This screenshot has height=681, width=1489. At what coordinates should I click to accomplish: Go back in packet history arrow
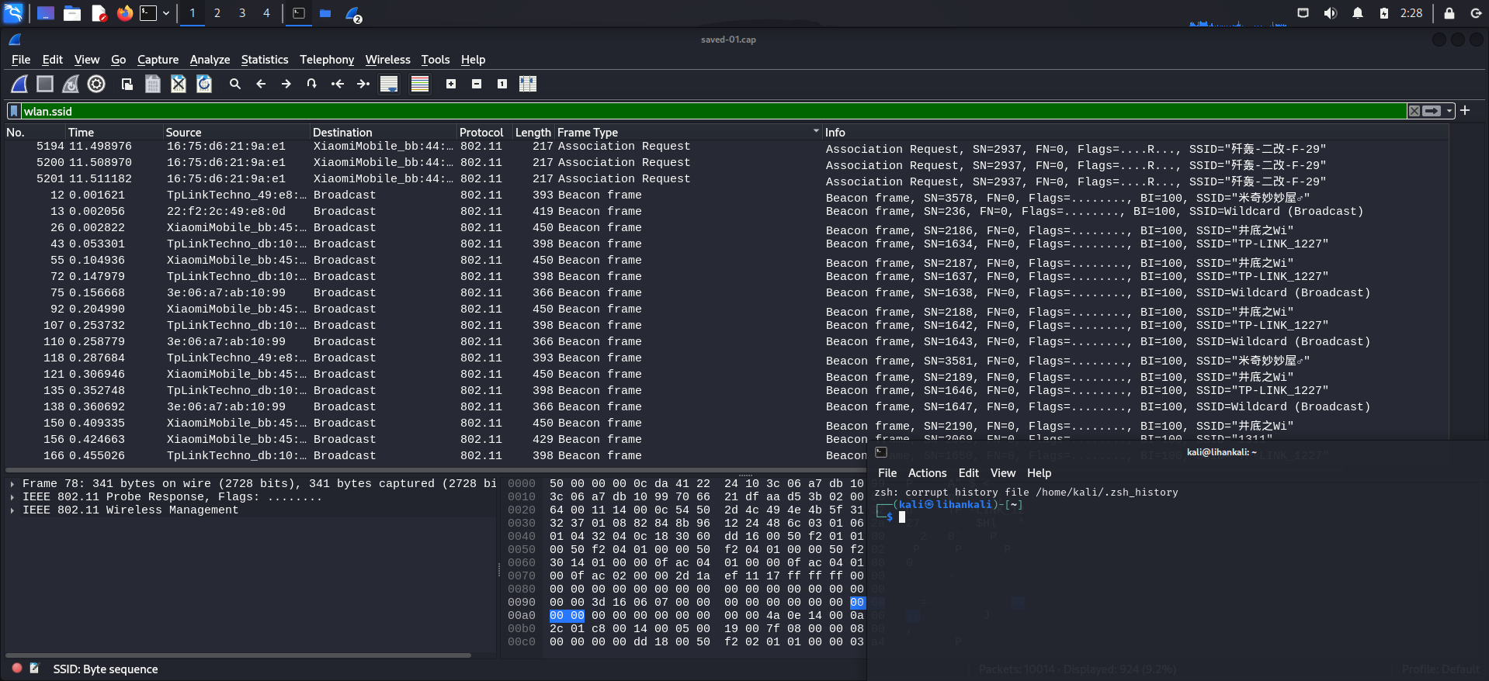click(261, 84)
